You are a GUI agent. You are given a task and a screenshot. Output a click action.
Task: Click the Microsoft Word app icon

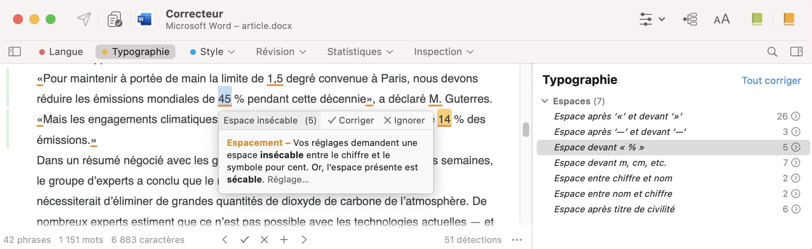[145, 19]
